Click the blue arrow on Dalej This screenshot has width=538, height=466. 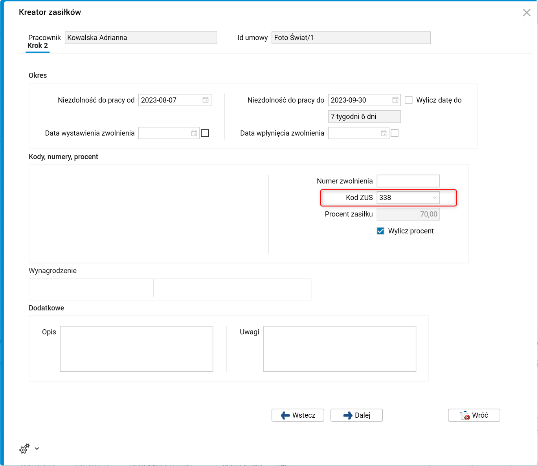pyautogui.click(x=348, y=415)
